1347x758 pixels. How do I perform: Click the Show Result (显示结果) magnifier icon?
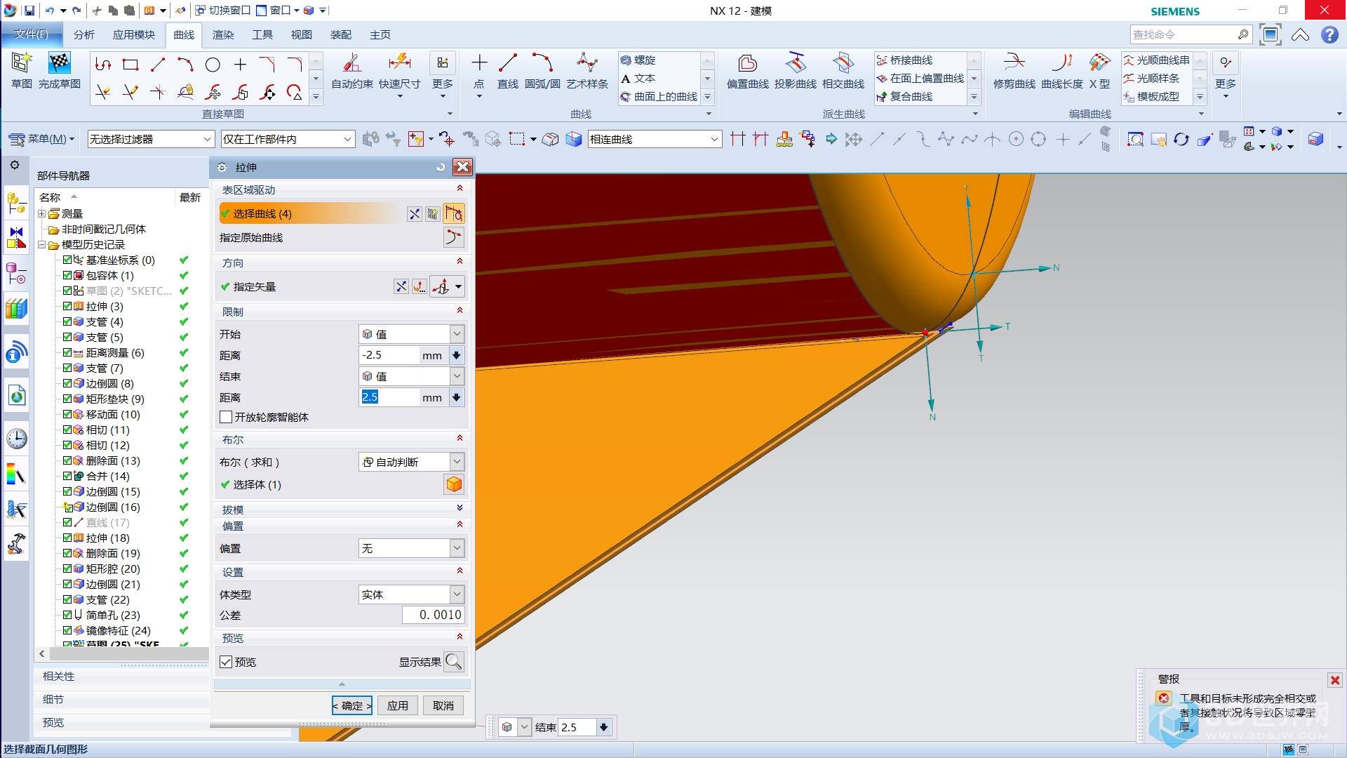tap(454, 661)
